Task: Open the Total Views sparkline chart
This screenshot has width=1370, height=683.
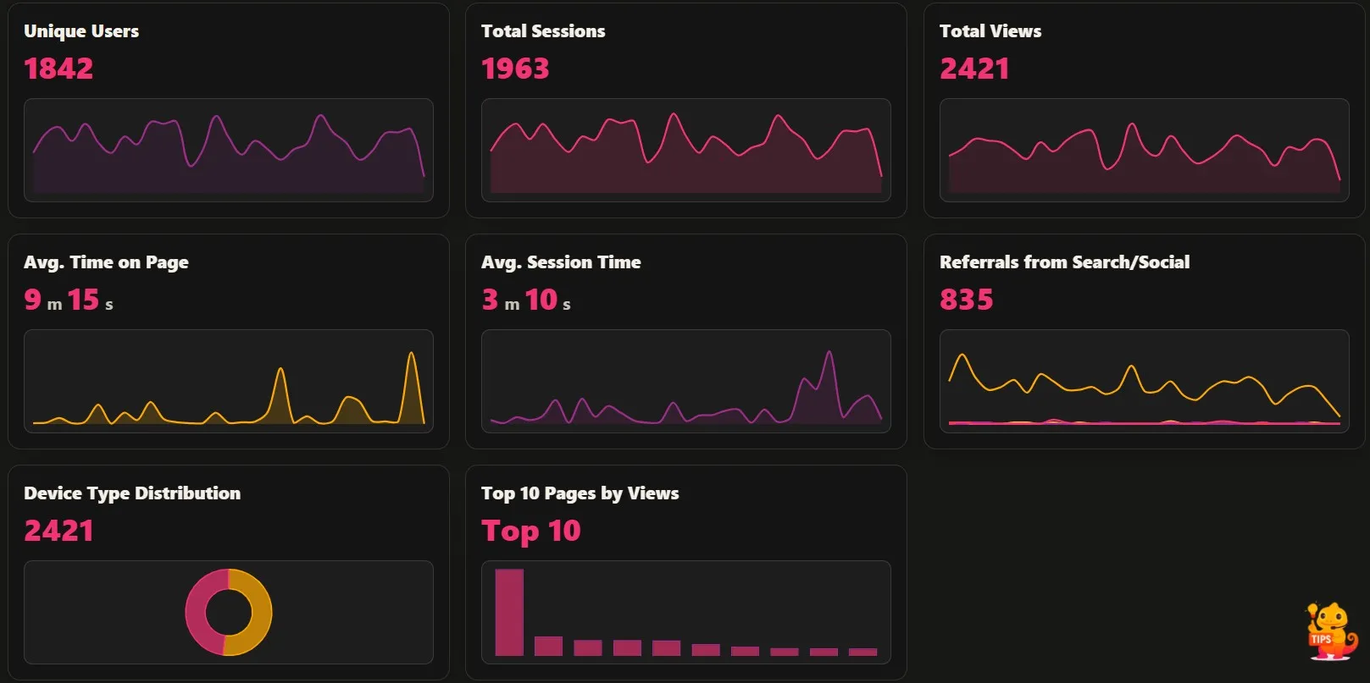Action: [x=1145, y=150]
